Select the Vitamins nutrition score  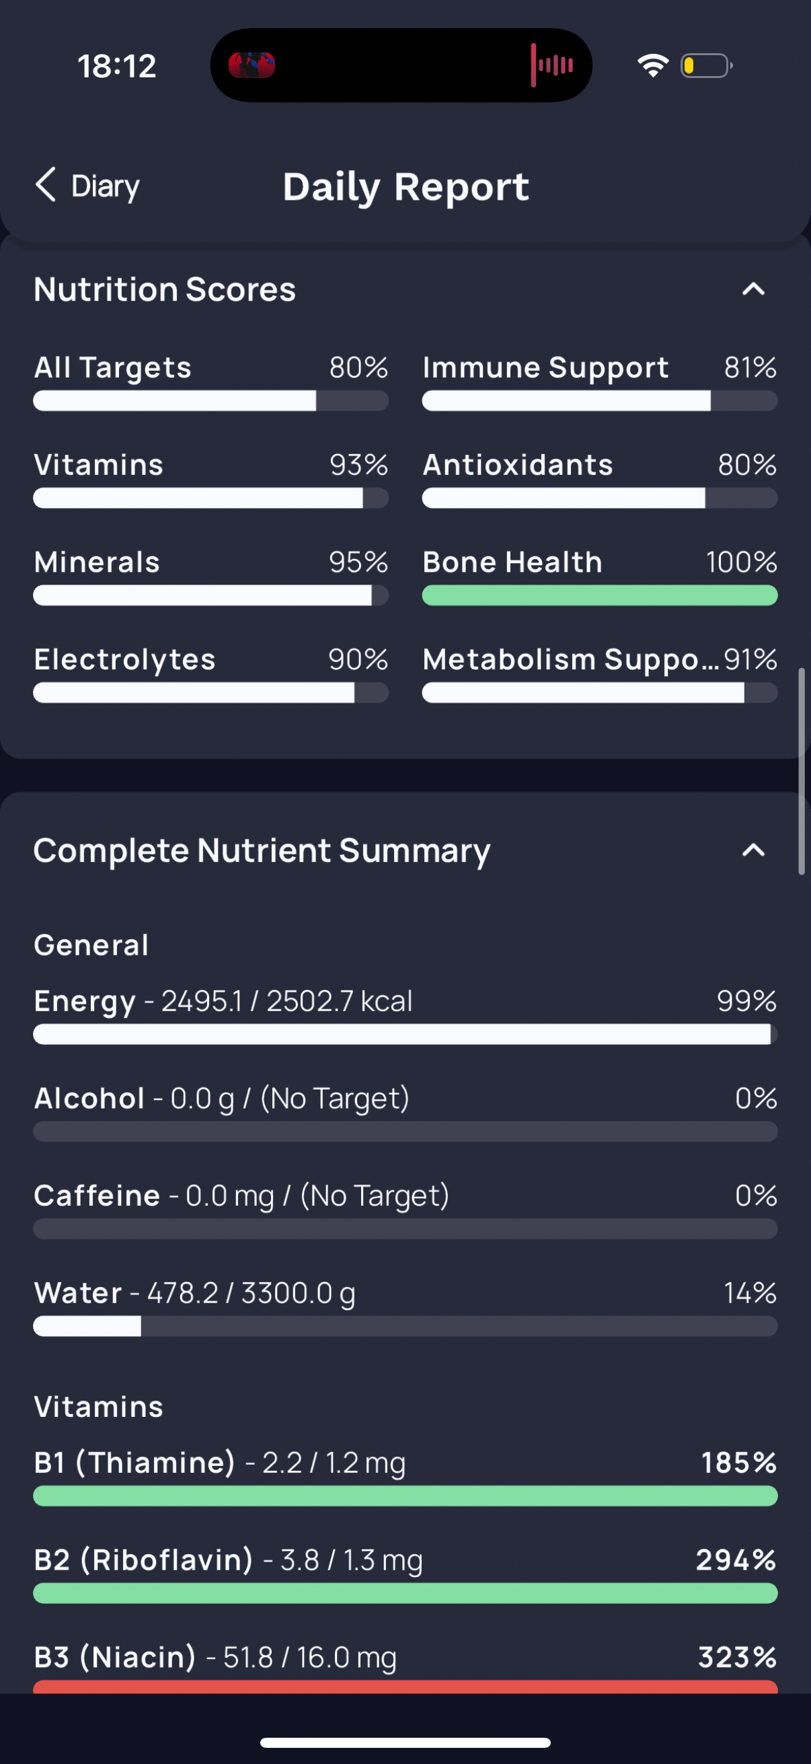210,478
